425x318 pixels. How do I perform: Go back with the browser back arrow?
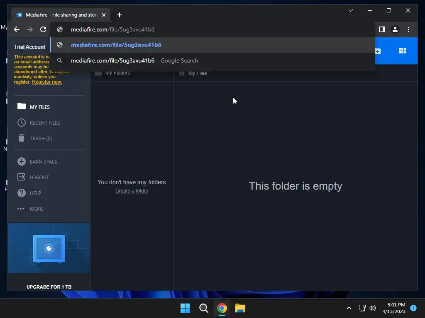tap(17, 29)
